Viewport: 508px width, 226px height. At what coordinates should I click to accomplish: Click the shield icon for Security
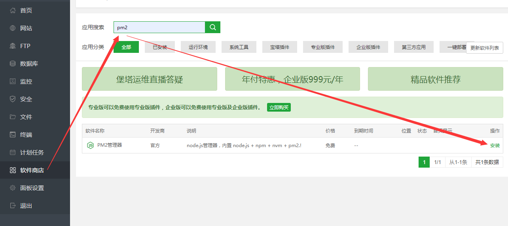[x=13, y=99]
